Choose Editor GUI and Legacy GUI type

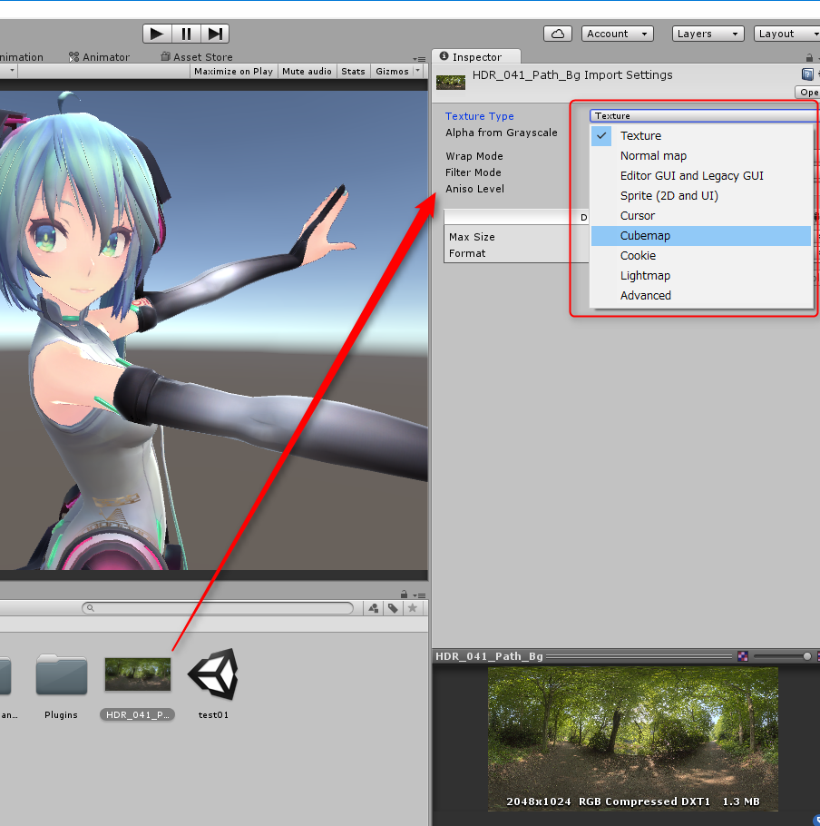(x=701, y=175)
